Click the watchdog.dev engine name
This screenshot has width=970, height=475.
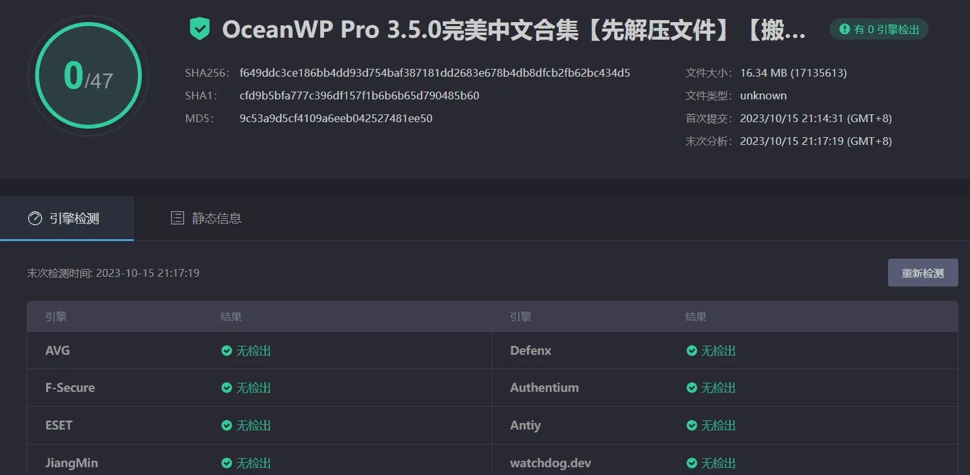(550, 463)
